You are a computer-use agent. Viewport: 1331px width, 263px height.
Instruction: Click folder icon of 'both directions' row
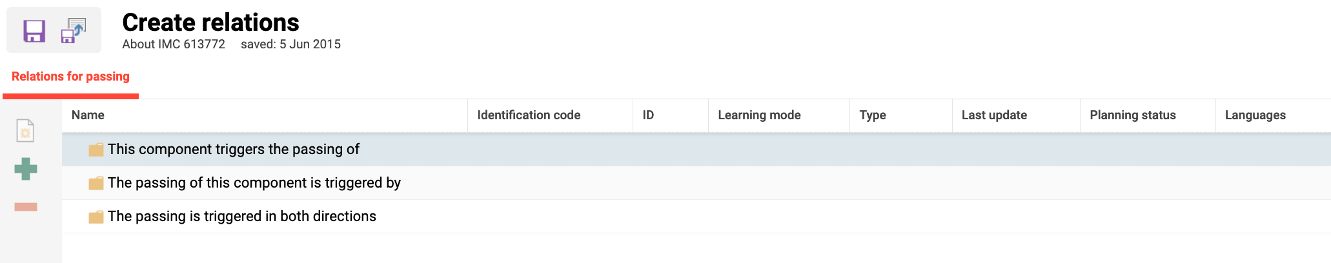pos(96,217)
